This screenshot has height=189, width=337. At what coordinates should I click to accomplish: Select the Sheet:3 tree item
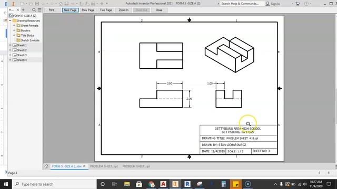pyautogui.click(x=22, y=55)
